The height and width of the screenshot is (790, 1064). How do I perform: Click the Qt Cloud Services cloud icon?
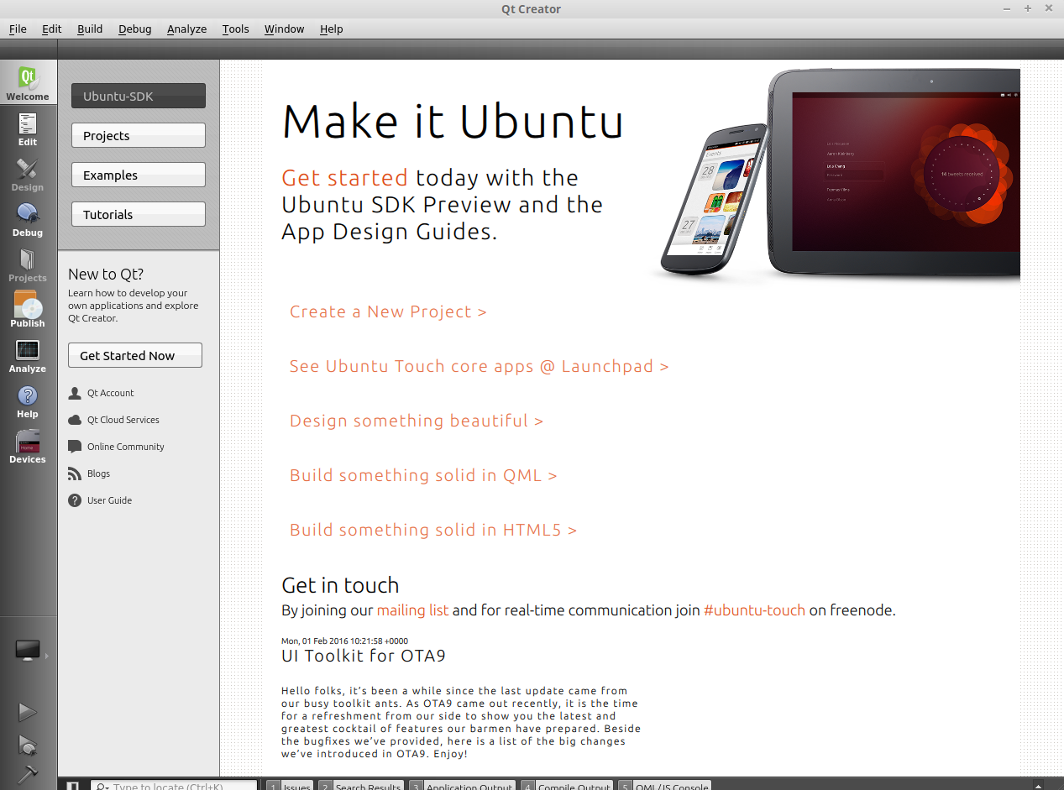click(75, 420)
